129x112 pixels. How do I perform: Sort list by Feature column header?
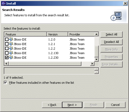[26, 34]
